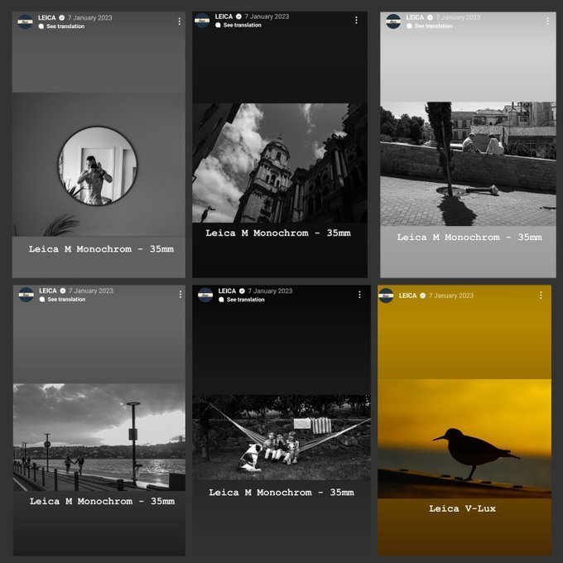The image size is (563, 563).
Task: Click Leica avatar on the hammock story
Action: (x=204, y=295)
